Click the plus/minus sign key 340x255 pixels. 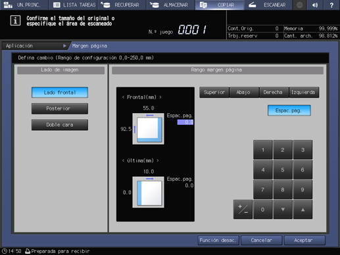(x=243, y=210)
